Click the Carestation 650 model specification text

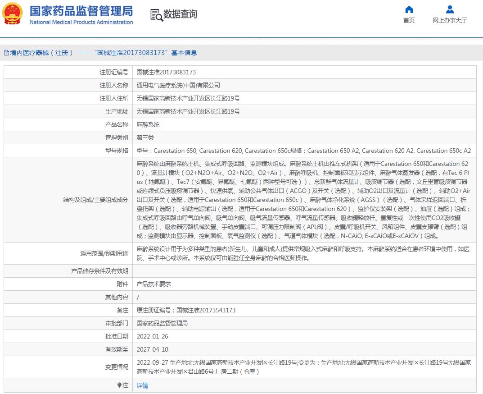click(304, 151)
